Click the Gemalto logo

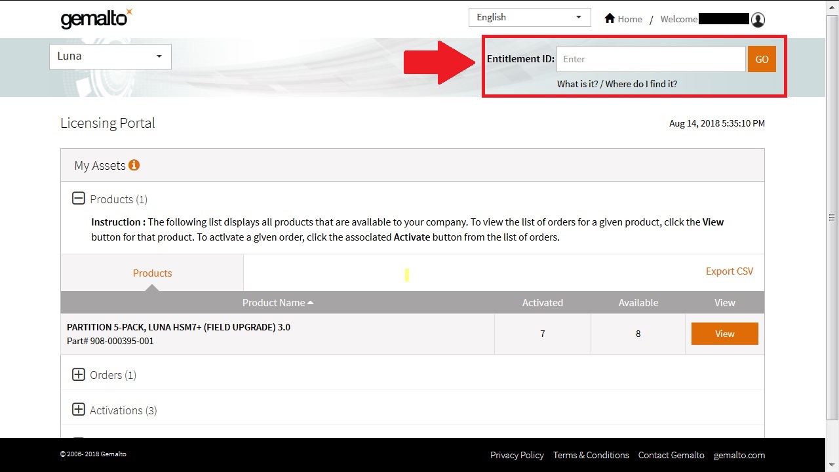[x=96, y=19]
